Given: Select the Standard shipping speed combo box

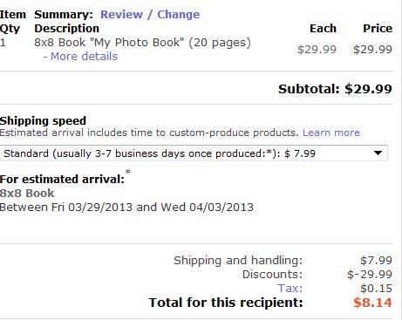Looking at the screenshot, I should (x=194, y=153).
